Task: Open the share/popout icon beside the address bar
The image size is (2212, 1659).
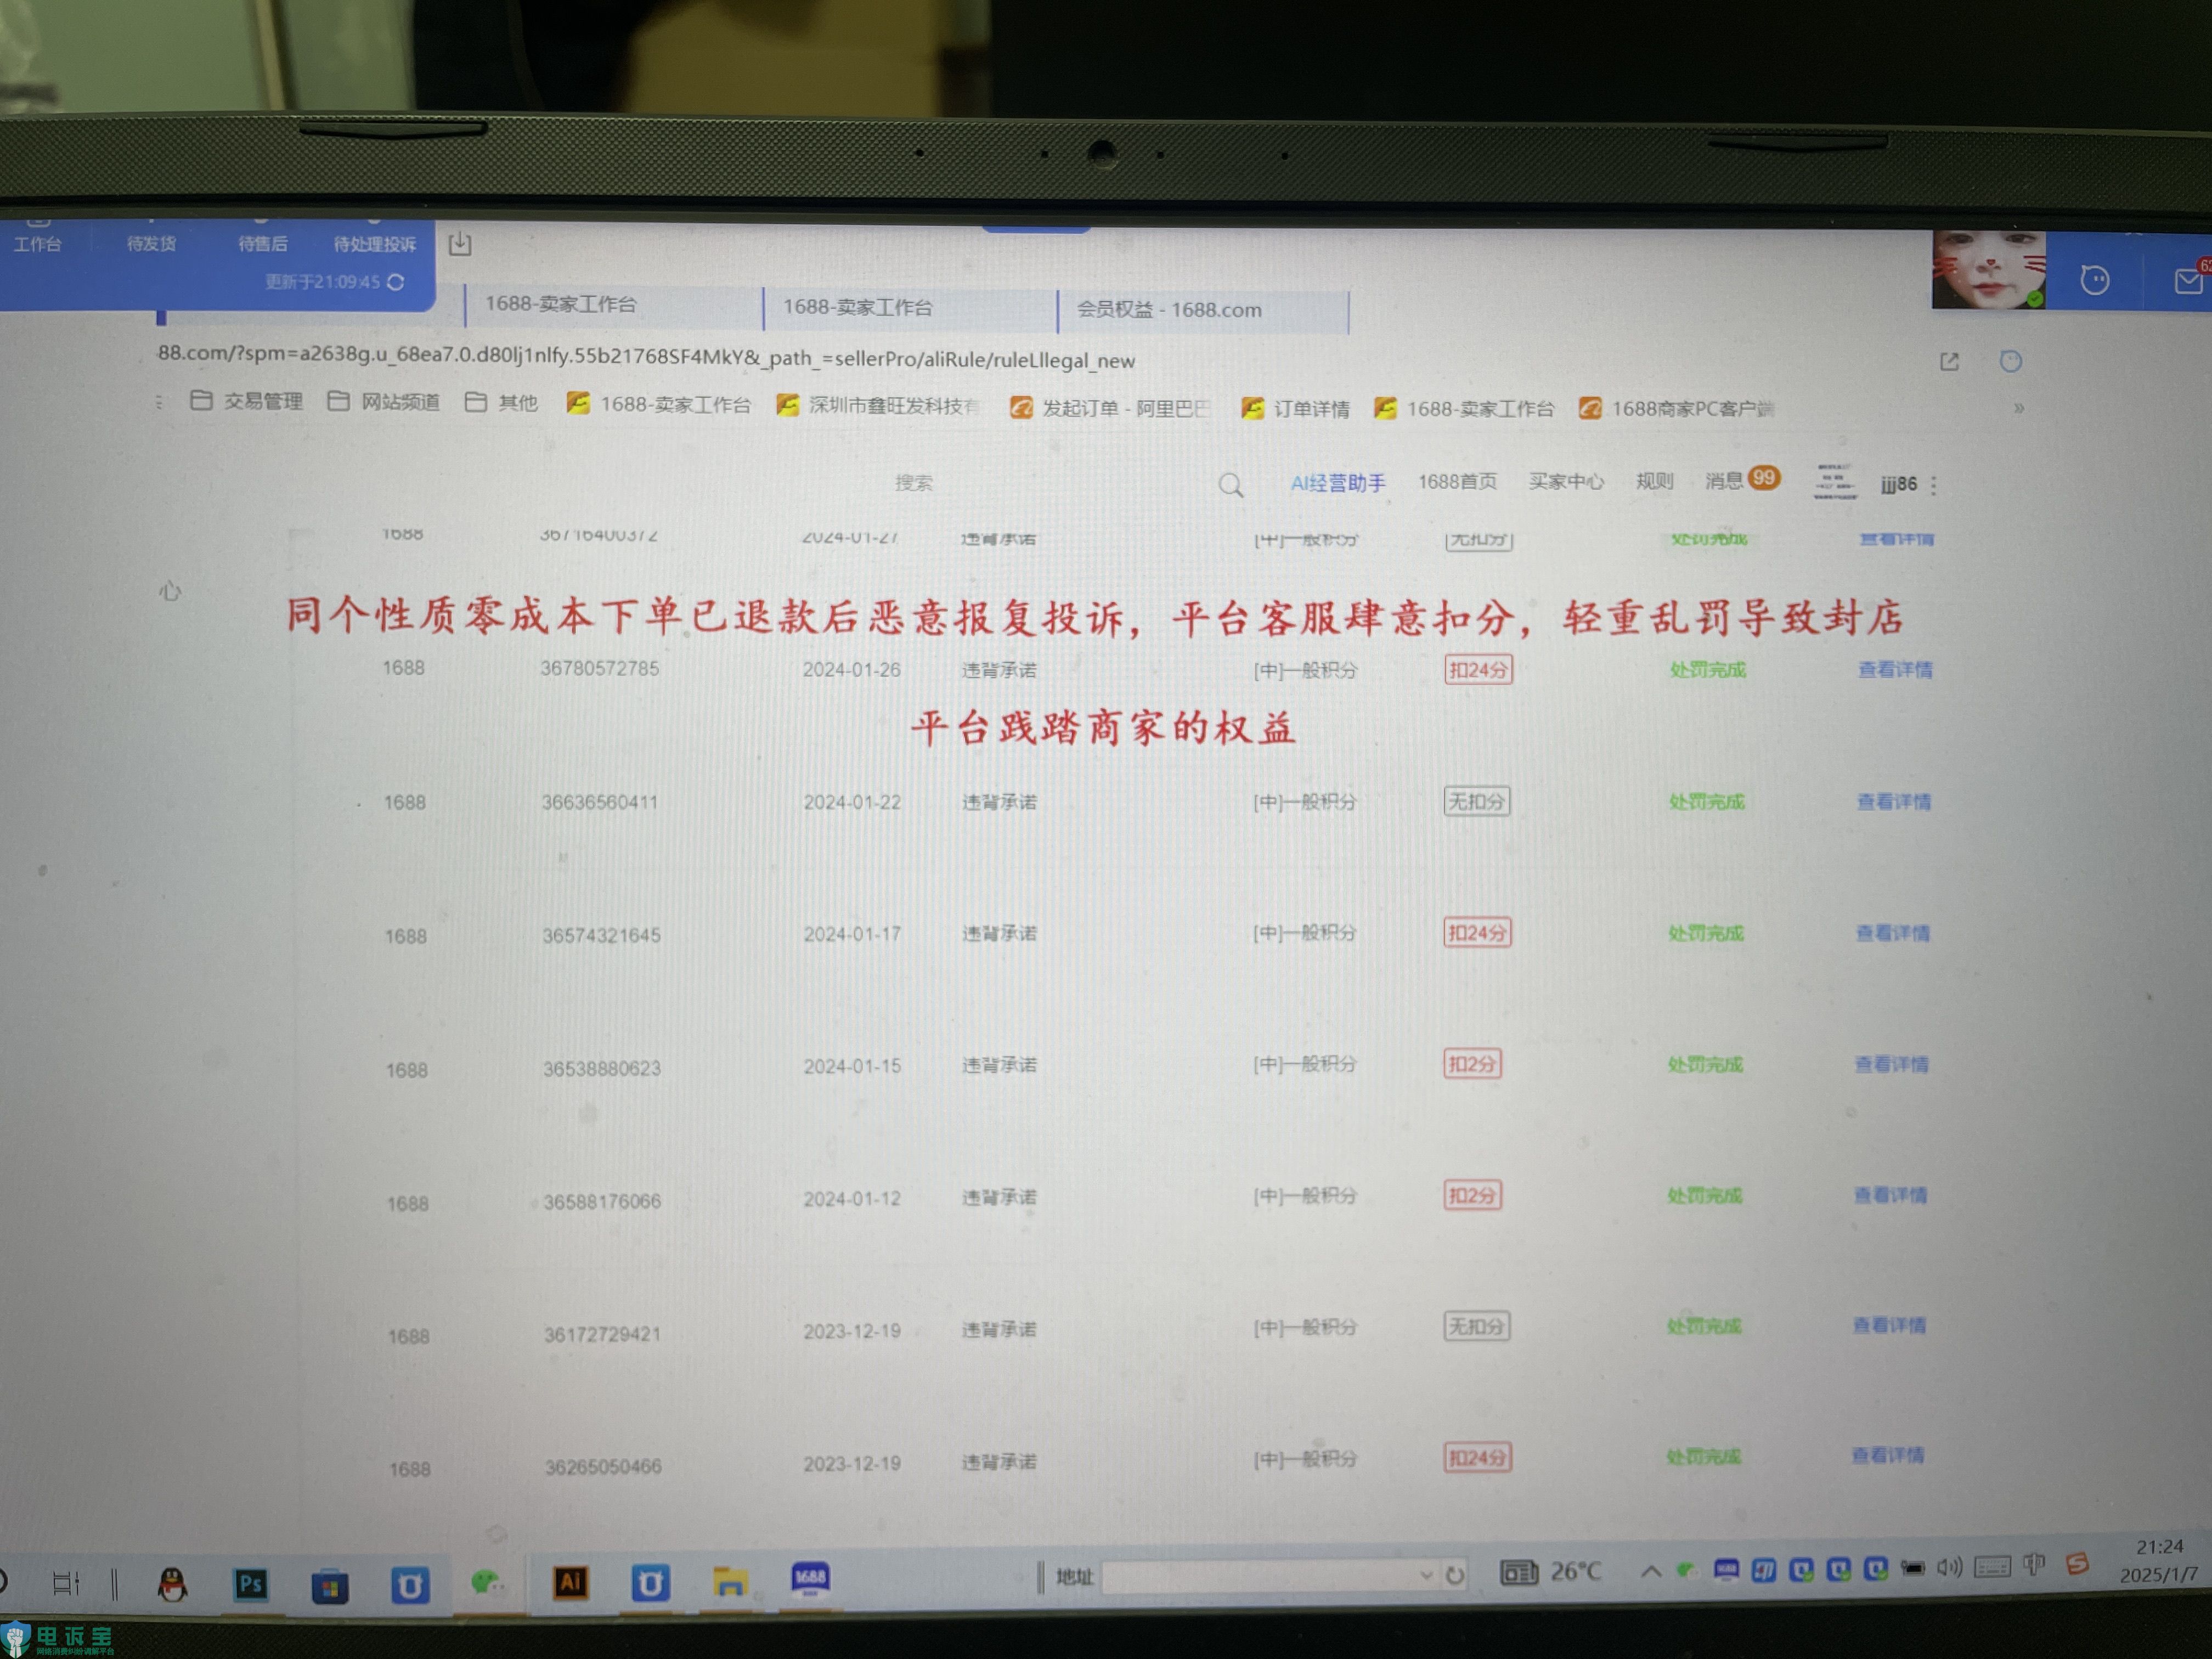Action: click(x=1949, y=361)
